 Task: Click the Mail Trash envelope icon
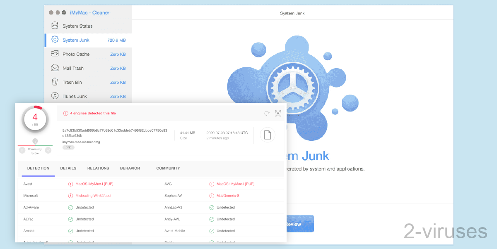coord(55,68)
